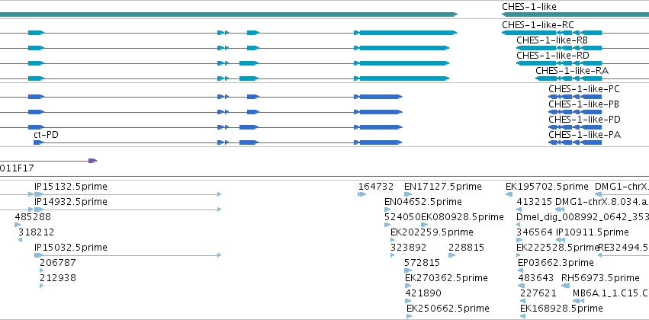
Task: Select the IP14932.5prime EST feature
Action: (x=70, y=202)
